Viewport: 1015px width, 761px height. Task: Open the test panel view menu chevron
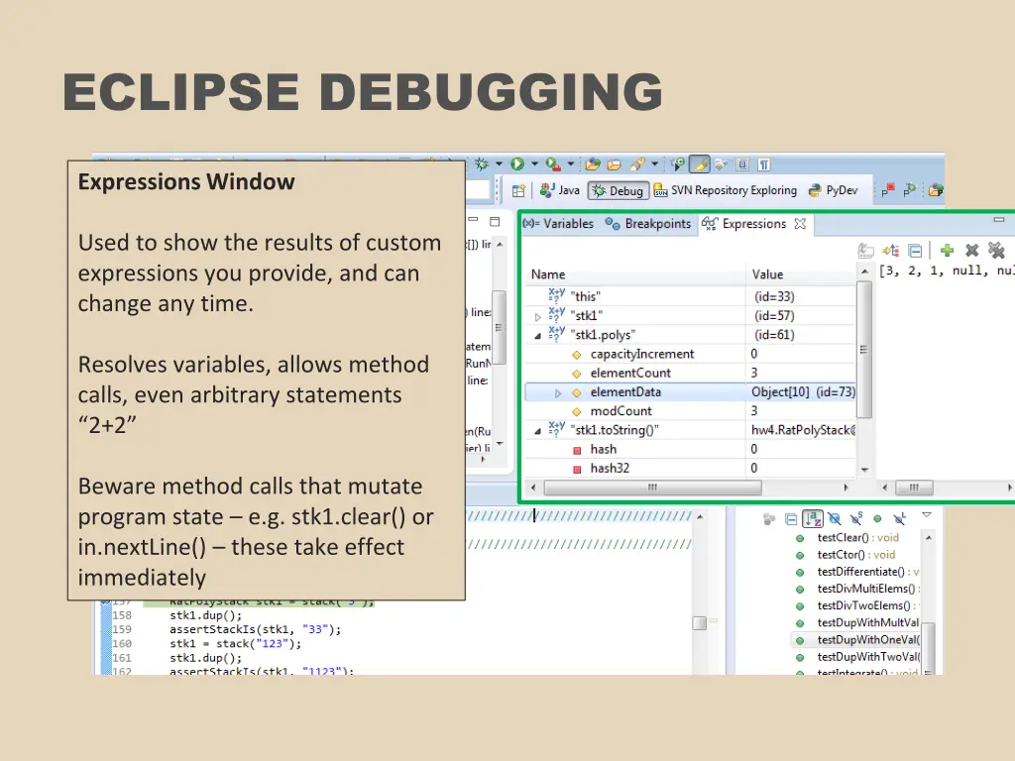tap(926, 516)
